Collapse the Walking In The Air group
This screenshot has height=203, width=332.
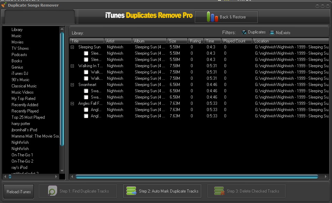[72, 66]
